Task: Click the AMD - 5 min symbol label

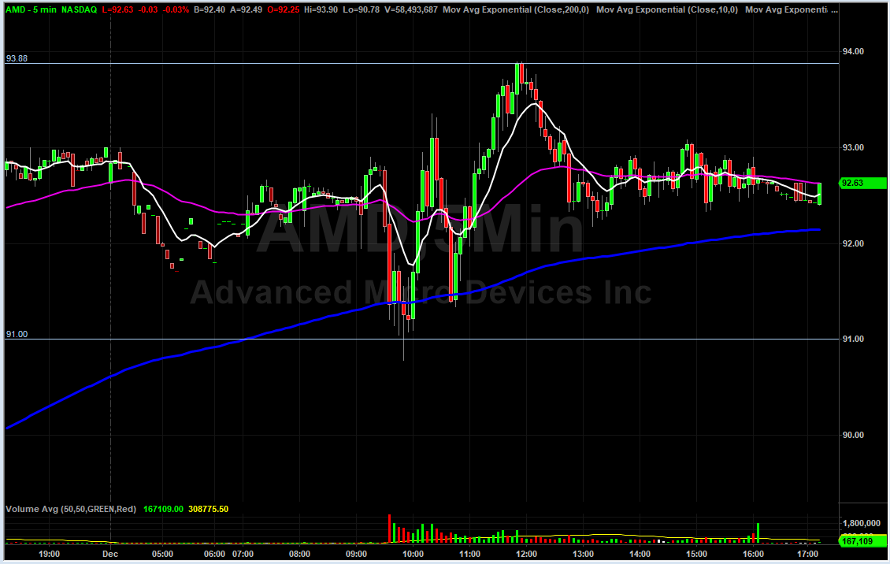Action: pyautogui.click(x=30, y=9)
